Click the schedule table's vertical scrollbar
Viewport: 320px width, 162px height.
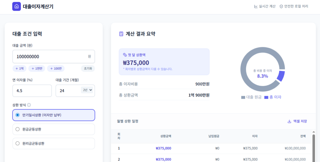click(x=313, y=147)
